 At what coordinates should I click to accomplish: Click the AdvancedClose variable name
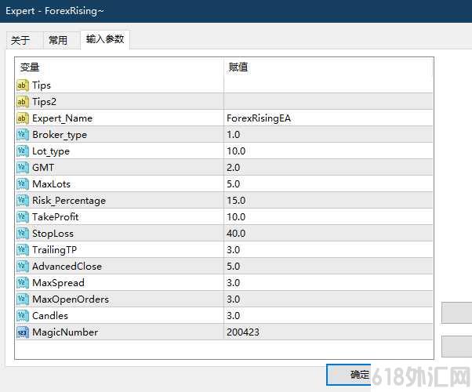[x=67, y=266]
